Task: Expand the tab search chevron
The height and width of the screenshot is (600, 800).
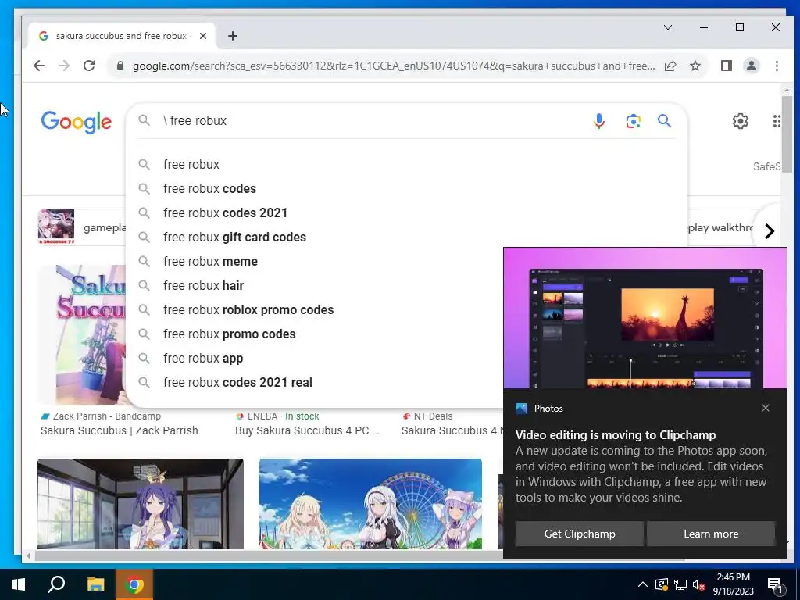Action: [x=668, y=27]
